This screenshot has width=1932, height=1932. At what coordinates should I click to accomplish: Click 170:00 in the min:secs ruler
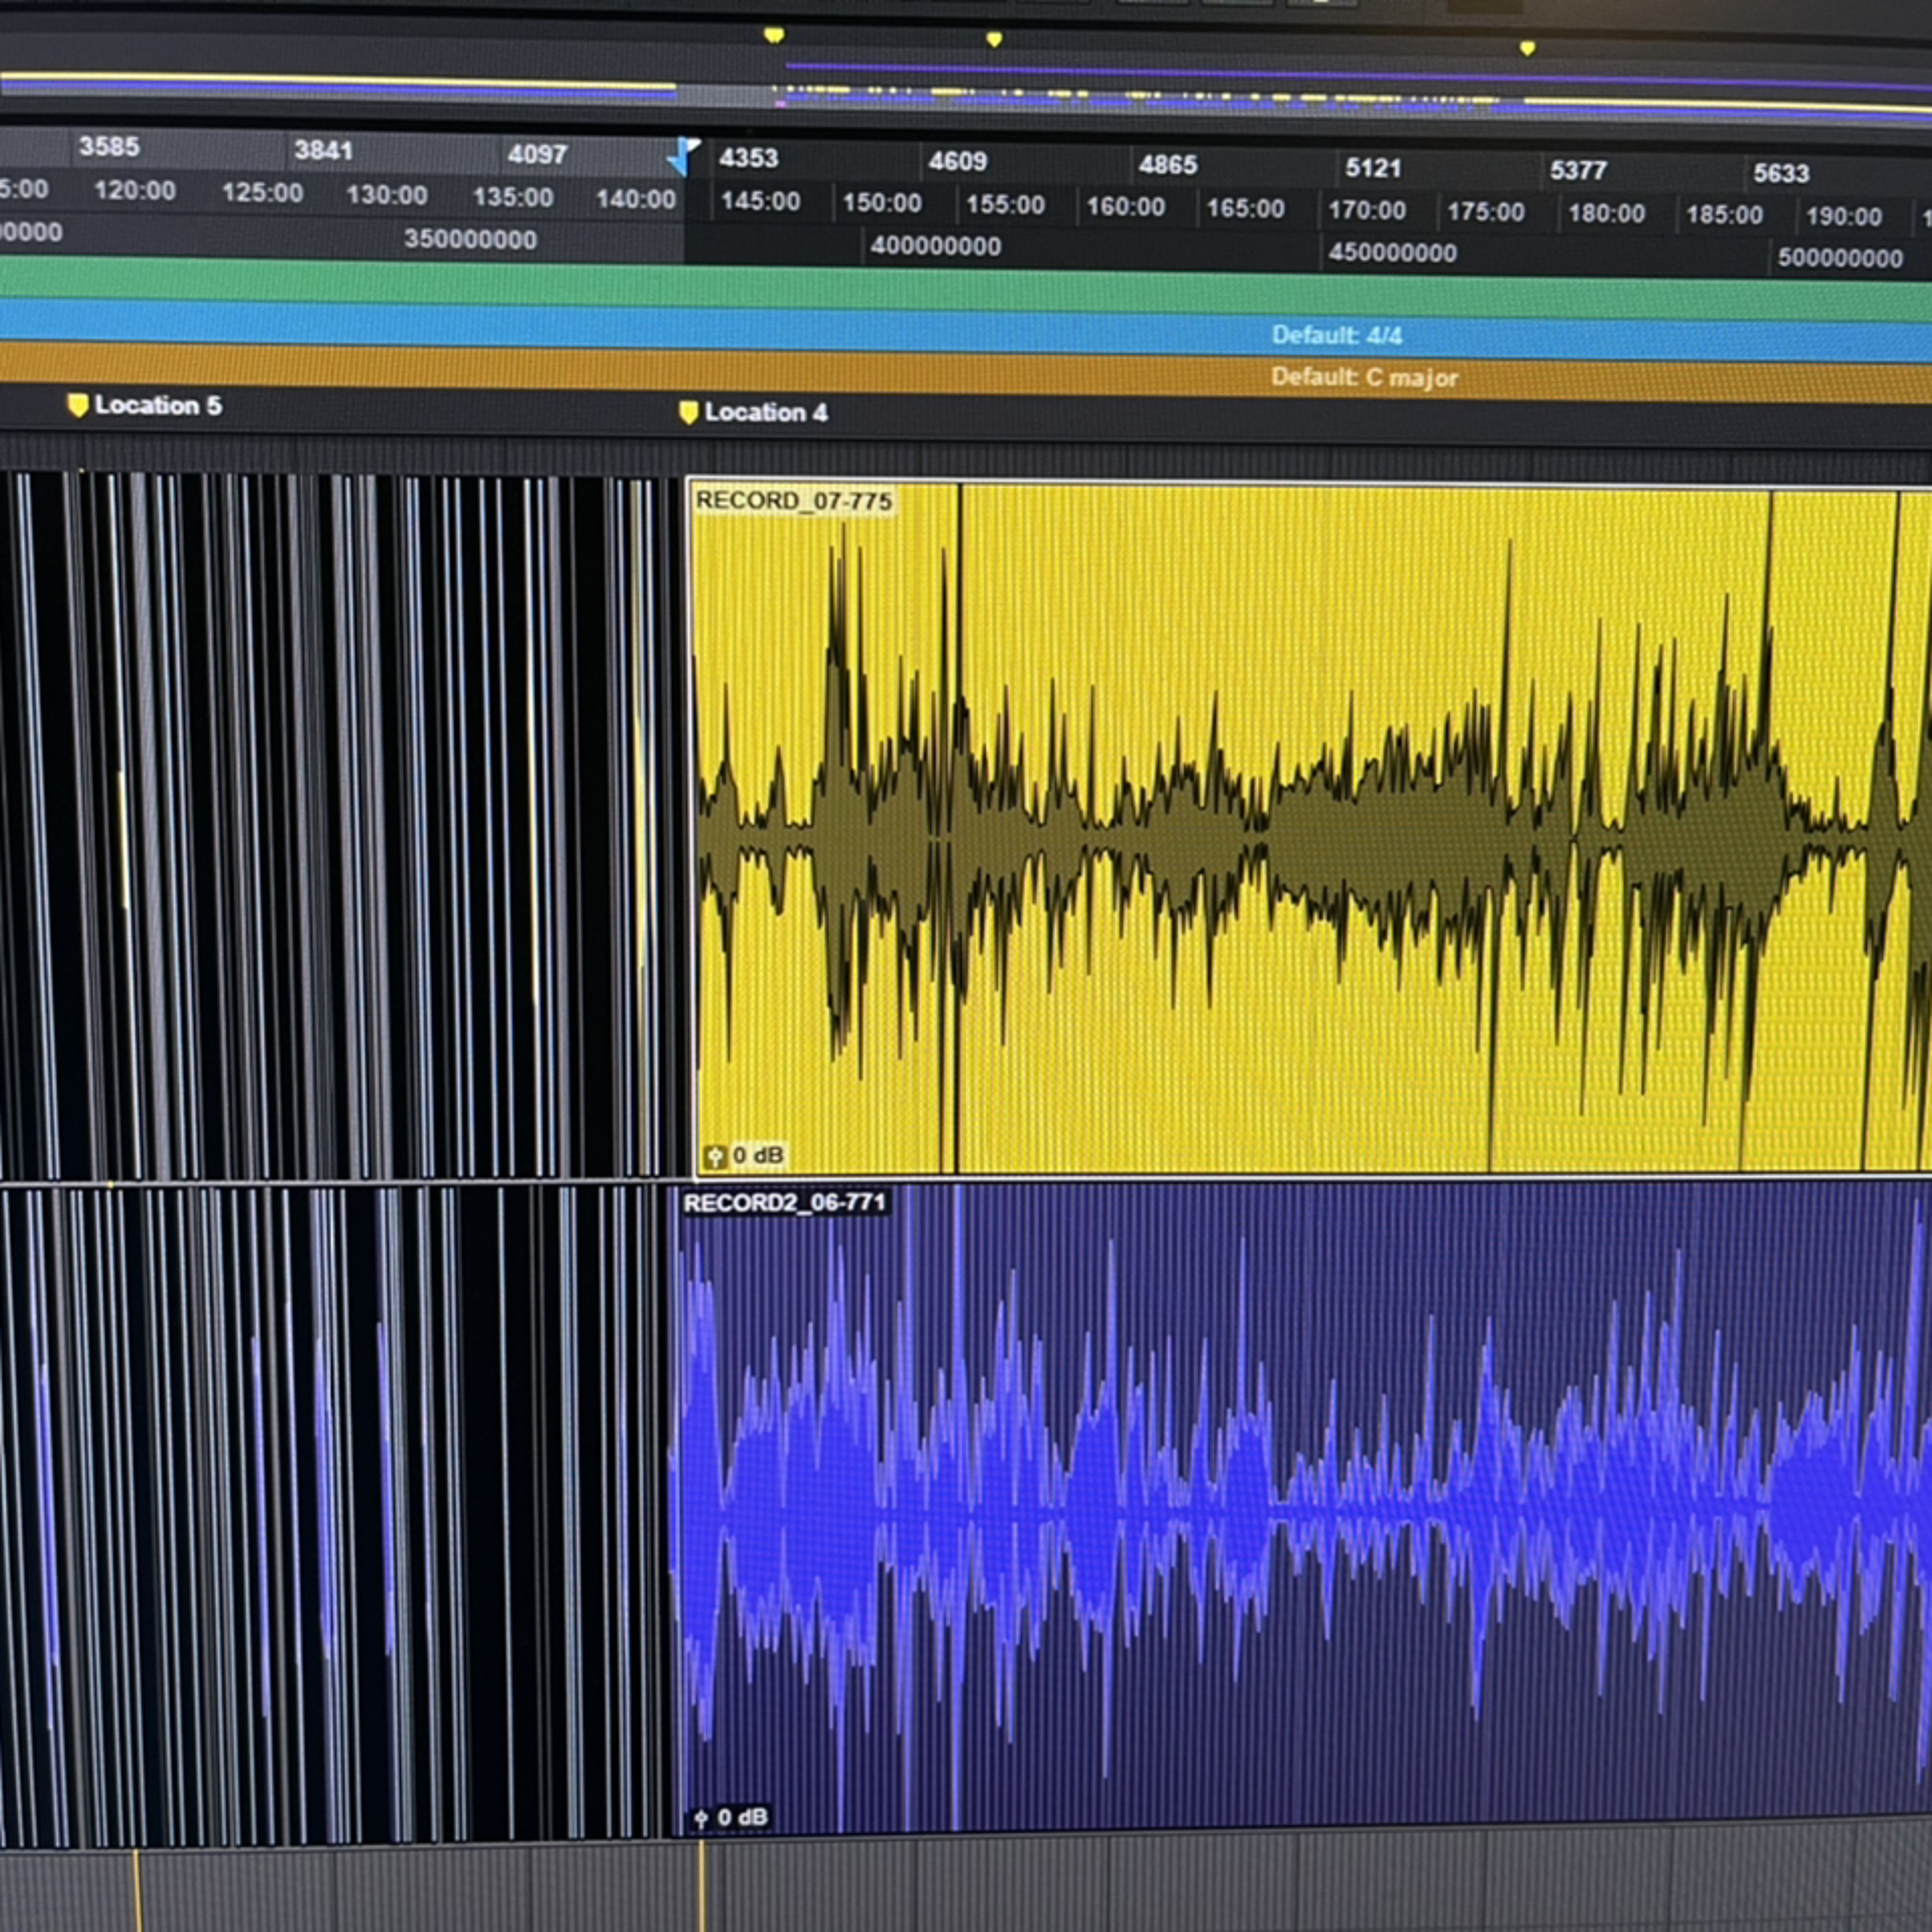pyautogui.click(x=1366, y=210)
